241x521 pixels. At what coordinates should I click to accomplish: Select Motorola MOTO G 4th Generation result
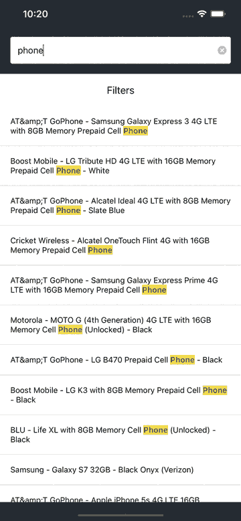(x=120, y=325)
